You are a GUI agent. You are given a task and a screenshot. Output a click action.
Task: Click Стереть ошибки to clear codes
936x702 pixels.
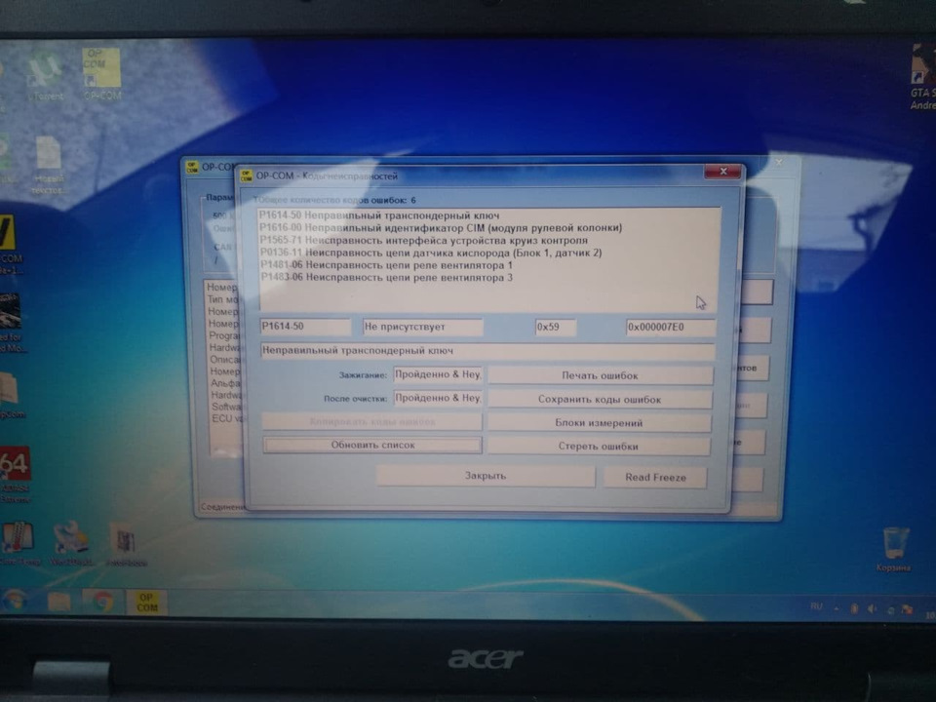pos(598,446)
